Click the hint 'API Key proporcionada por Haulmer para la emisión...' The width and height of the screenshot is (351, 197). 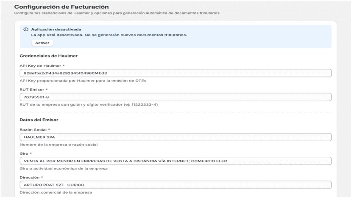(83, 81)
